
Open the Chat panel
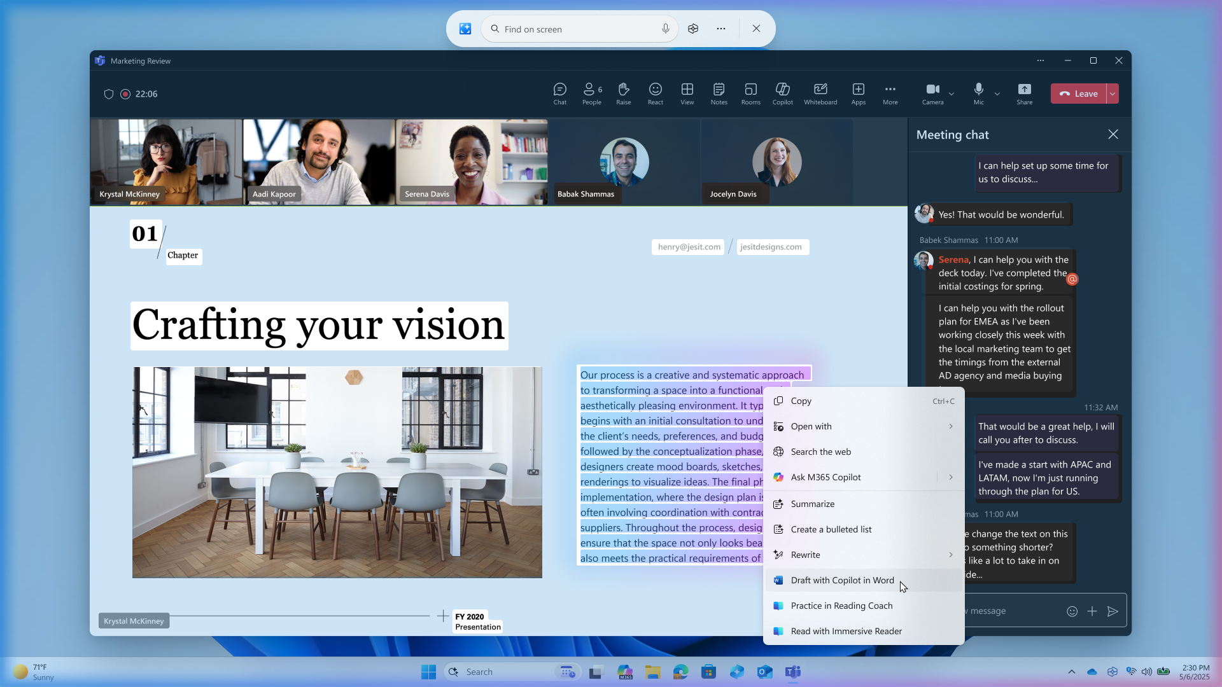pos(559,93)
